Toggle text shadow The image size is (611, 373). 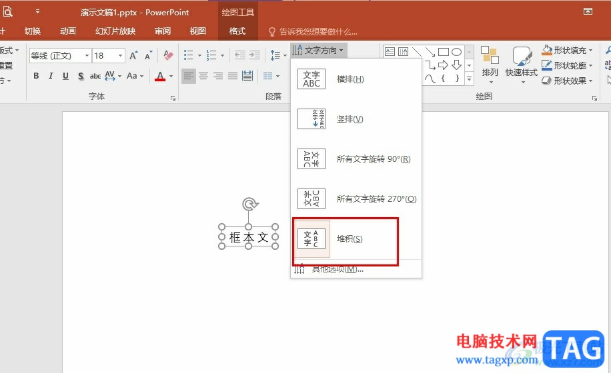[80, 76]
